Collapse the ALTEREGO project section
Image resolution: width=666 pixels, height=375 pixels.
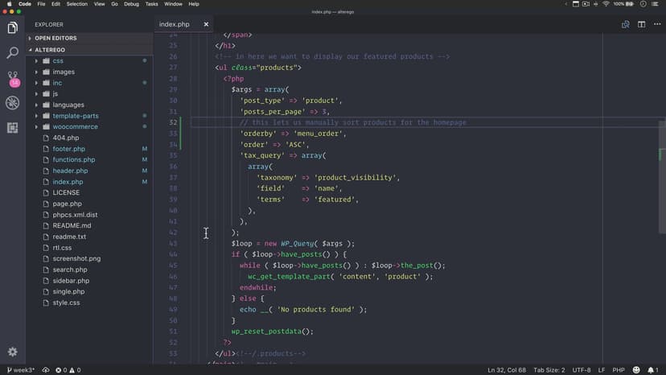click(x=55, y=49)
